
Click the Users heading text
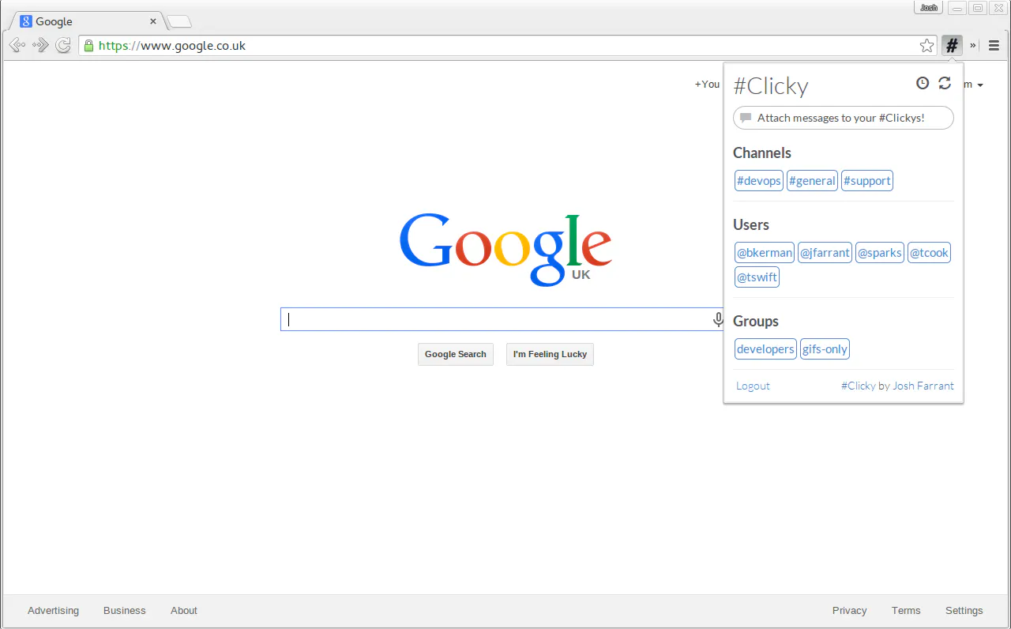[x=751, y=225]
